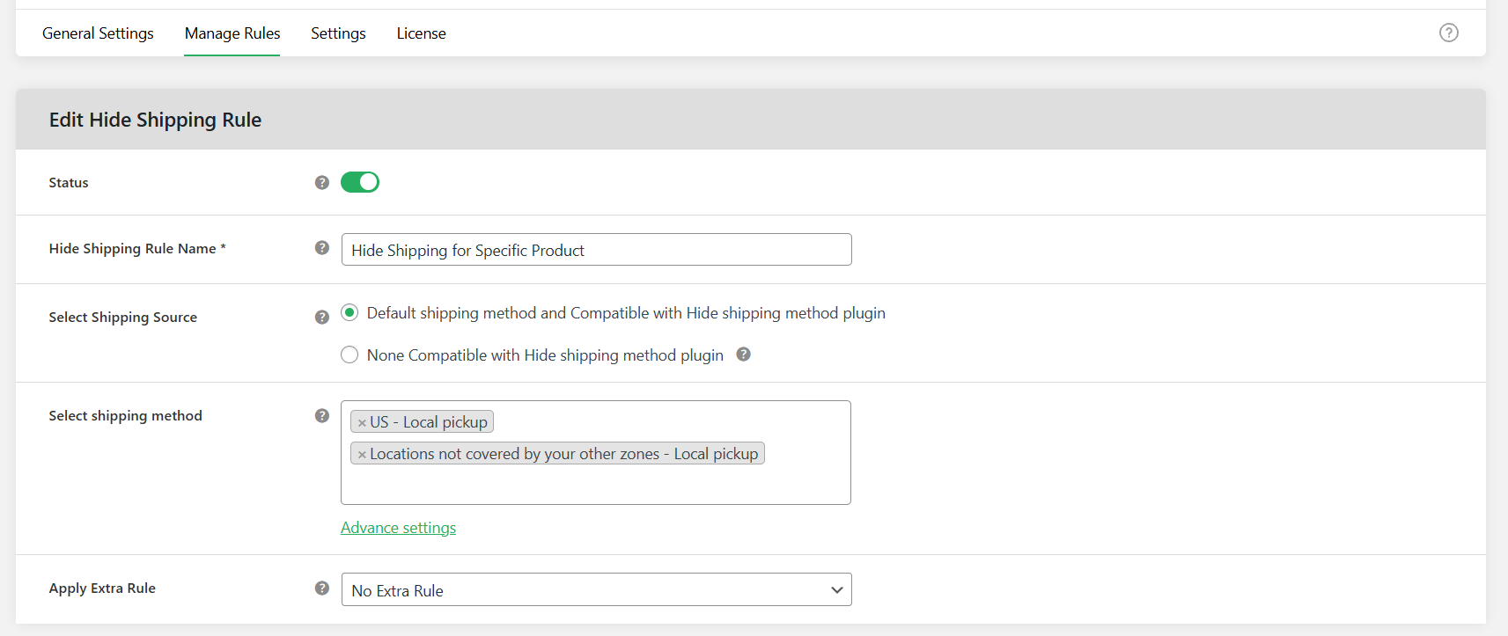Remove Locations not covered Local pickup tag
Viewport: 1508px width, 636px height.
tap(362, 454)
